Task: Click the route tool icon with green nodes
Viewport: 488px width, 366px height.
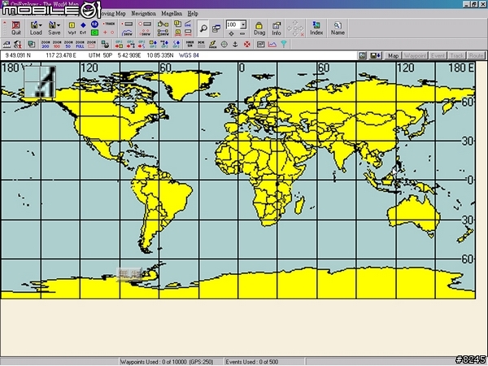Action: click(163, 24)
